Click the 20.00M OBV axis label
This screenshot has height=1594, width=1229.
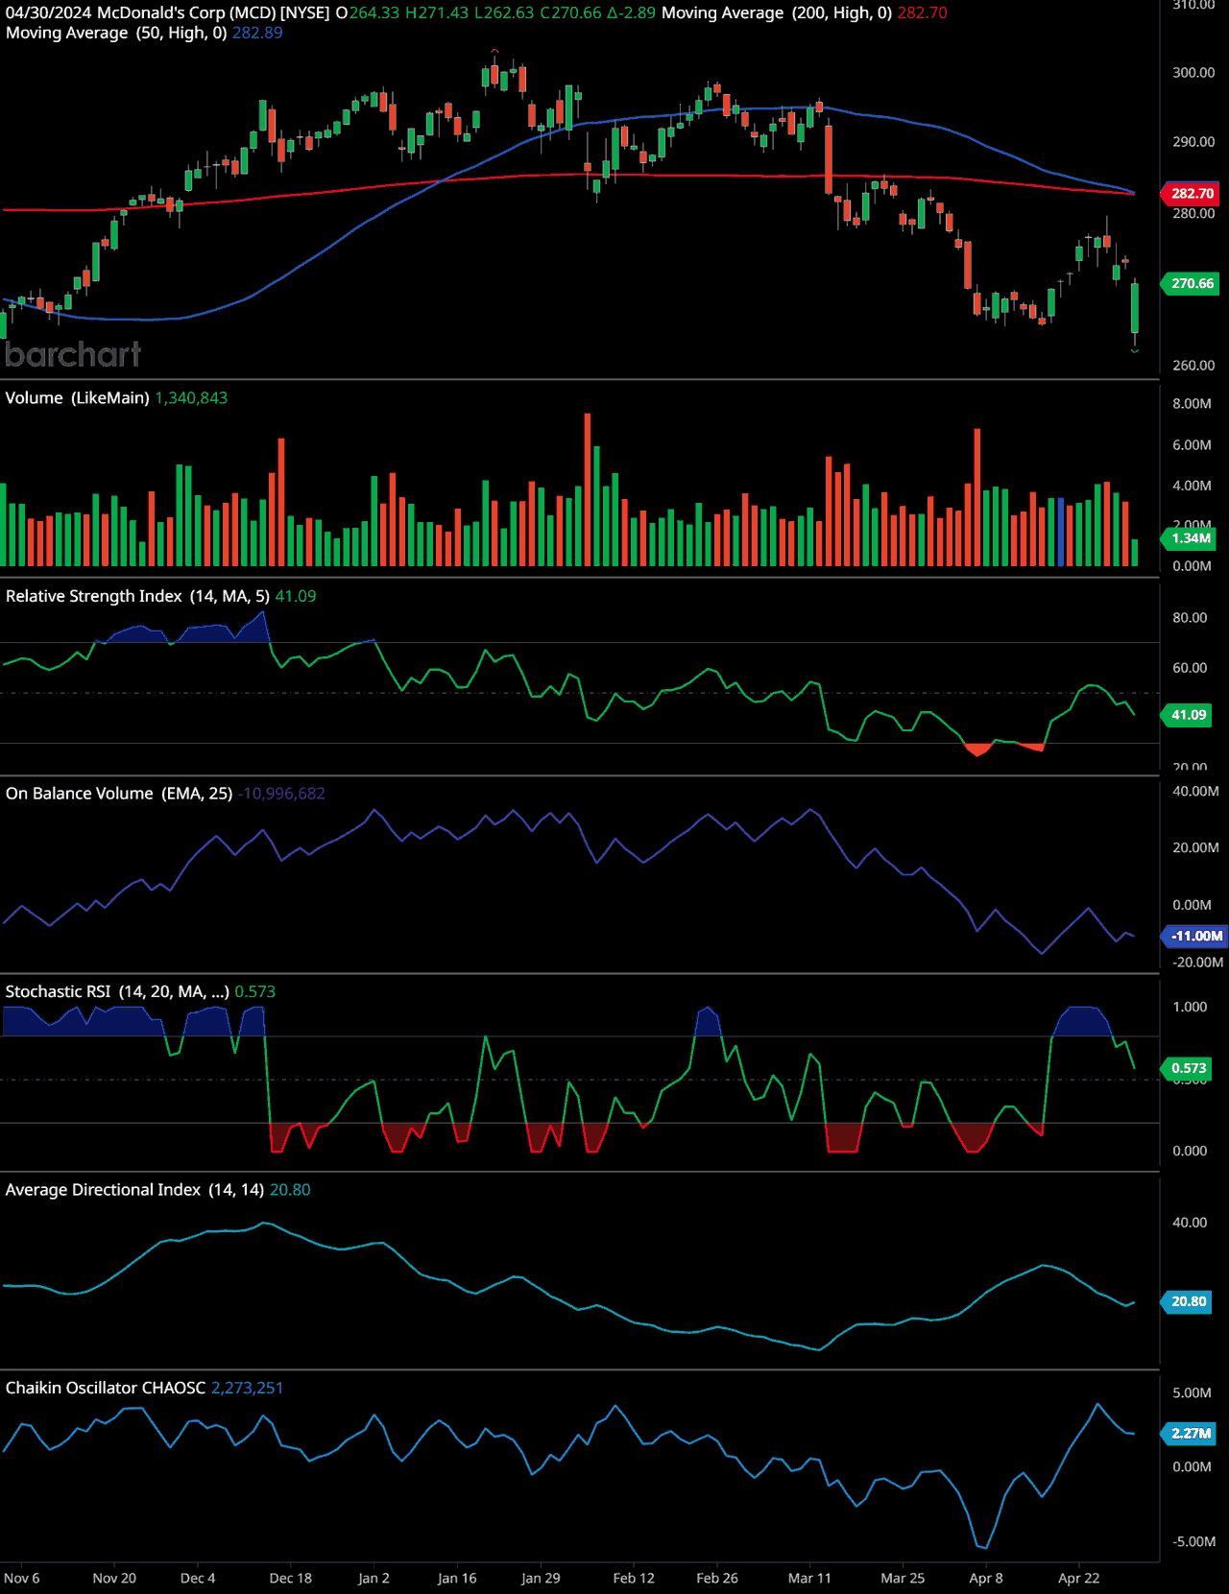1195,847
